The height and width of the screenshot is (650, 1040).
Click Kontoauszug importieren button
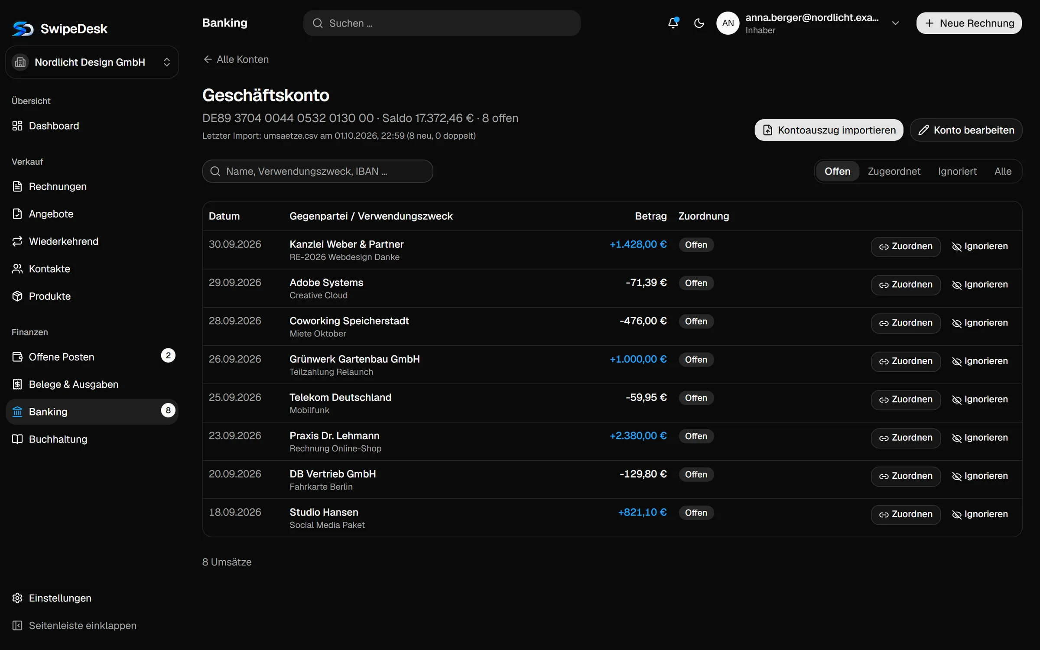(829, 130)
